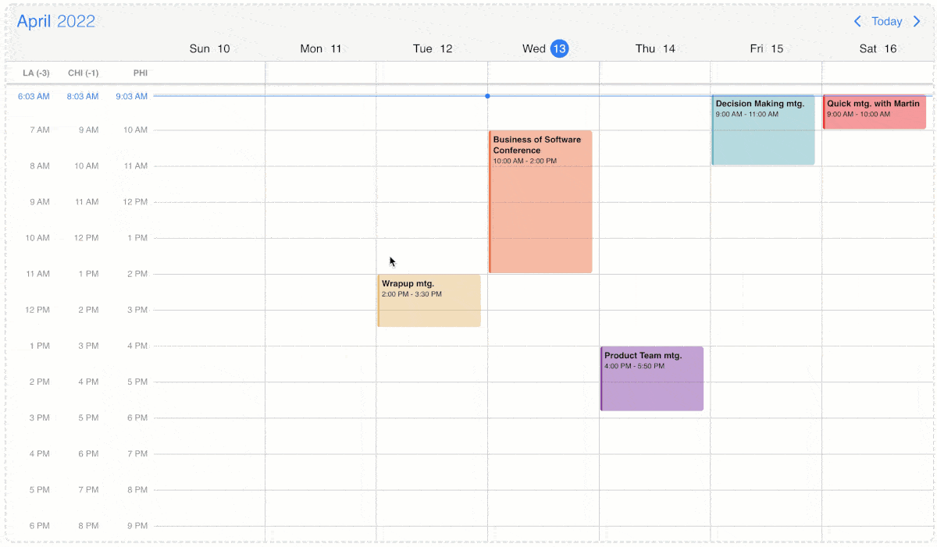Click the next week chevron arrow
The height and width of the screenshot is (547, 937).
[x=917, y=21]
